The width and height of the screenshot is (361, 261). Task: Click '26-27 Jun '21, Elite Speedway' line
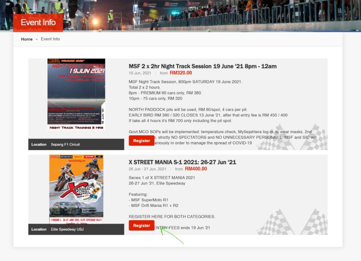coord(157,183)
